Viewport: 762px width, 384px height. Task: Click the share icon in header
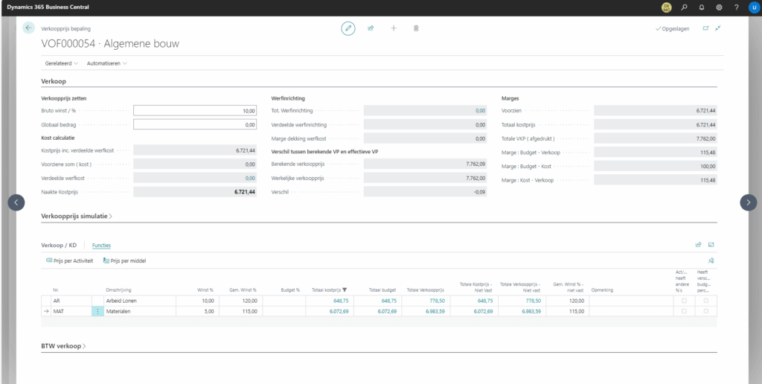371,28
